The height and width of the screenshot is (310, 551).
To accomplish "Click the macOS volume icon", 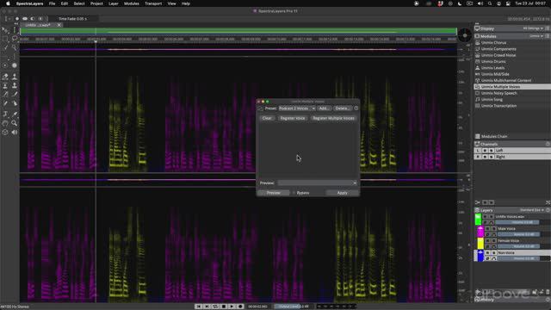I will pos(480,3).
